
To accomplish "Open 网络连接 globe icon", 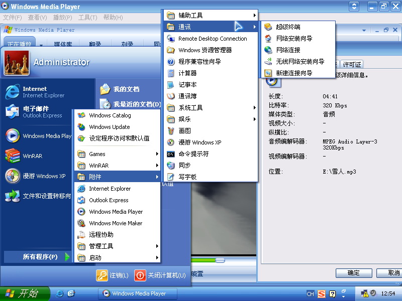I will pyautogui.click(x=268, y=50).
